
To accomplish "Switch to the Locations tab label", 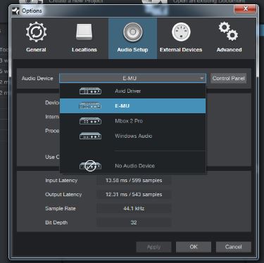I will (84, 50).
